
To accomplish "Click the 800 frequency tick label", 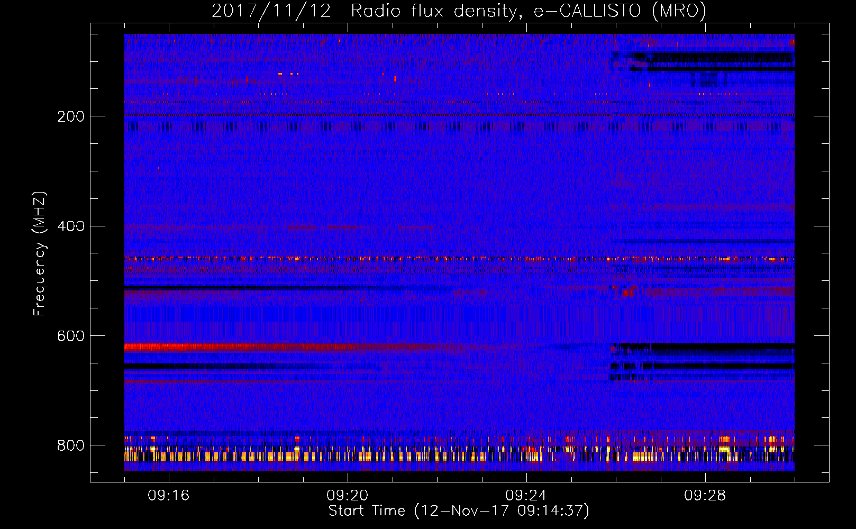I will (71, 446).
